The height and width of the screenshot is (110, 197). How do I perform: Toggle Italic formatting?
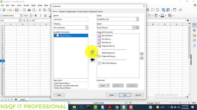(40, 16)
